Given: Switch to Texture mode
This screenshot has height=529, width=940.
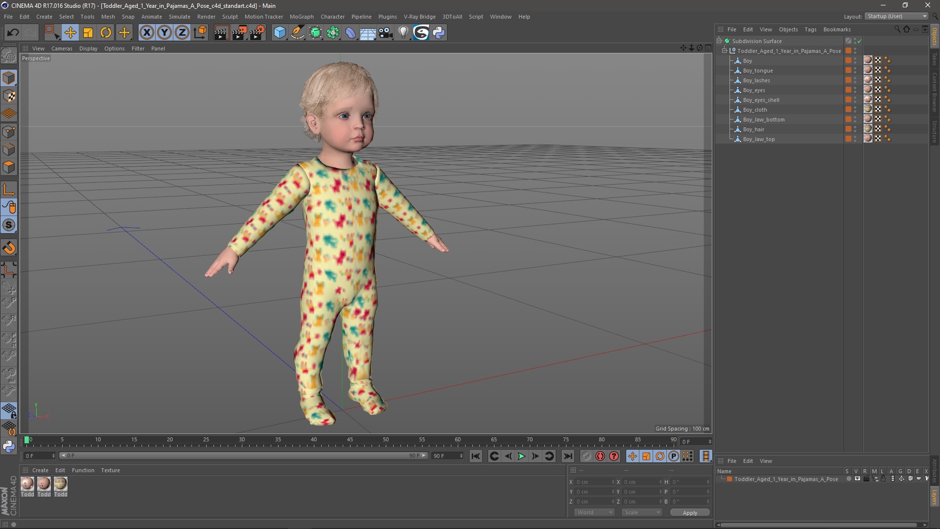Looking at the screenshot, I should pos(9,96).
